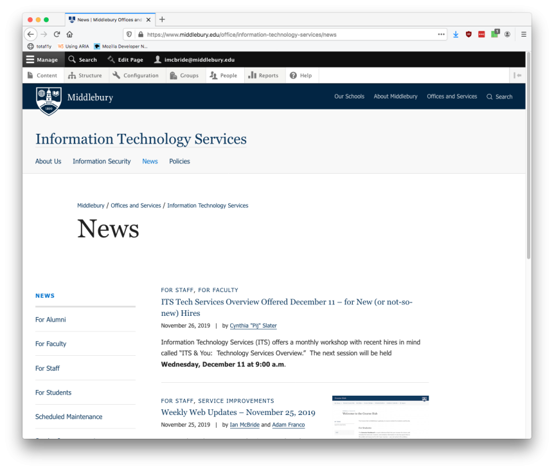The width and height of the screenshot is (554, 471).
Task: Expand the Our Schools navigation menu
Action: click(349, 97)
